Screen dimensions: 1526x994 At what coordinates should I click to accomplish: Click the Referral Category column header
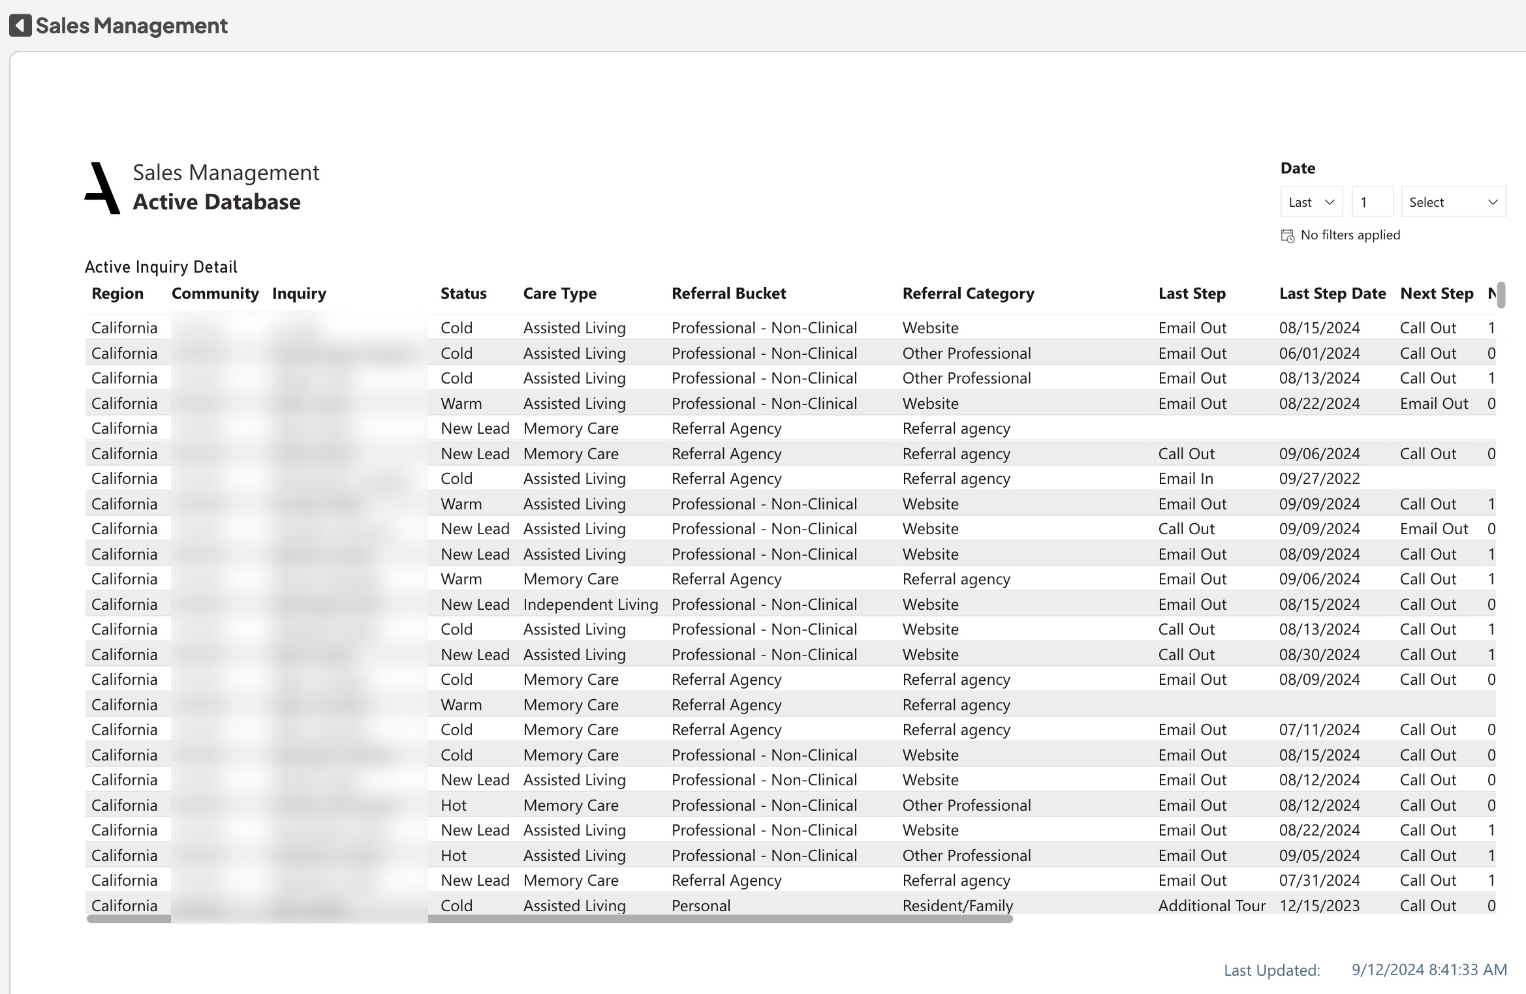[968, 294]
